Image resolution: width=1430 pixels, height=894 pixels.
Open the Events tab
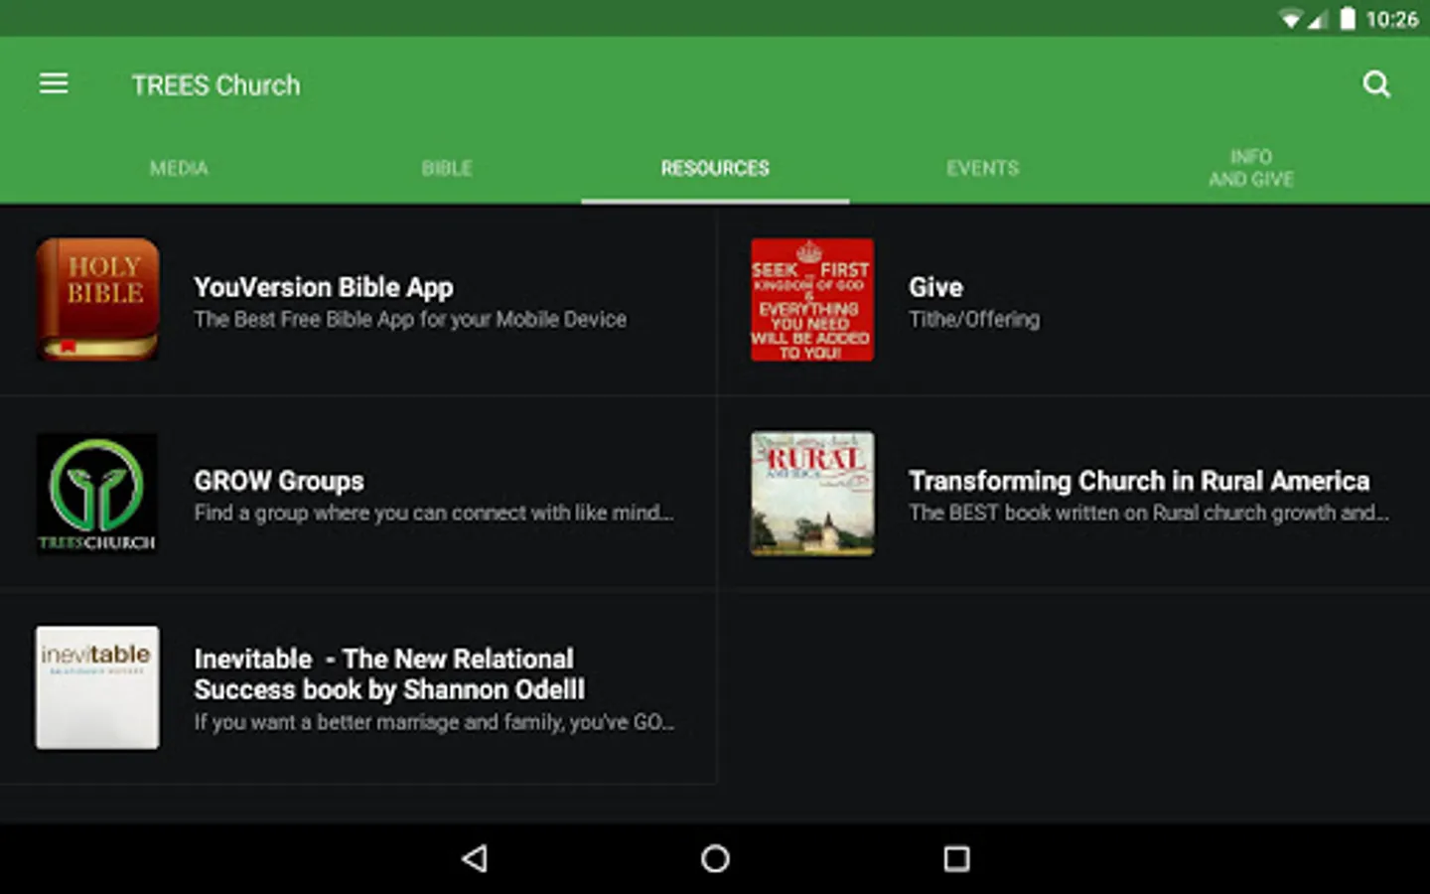tap(983, 168)
